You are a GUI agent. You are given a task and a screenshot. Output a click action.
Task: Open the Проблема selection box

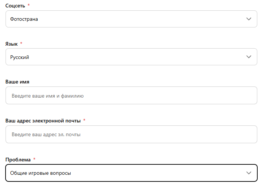click(131, 173)
